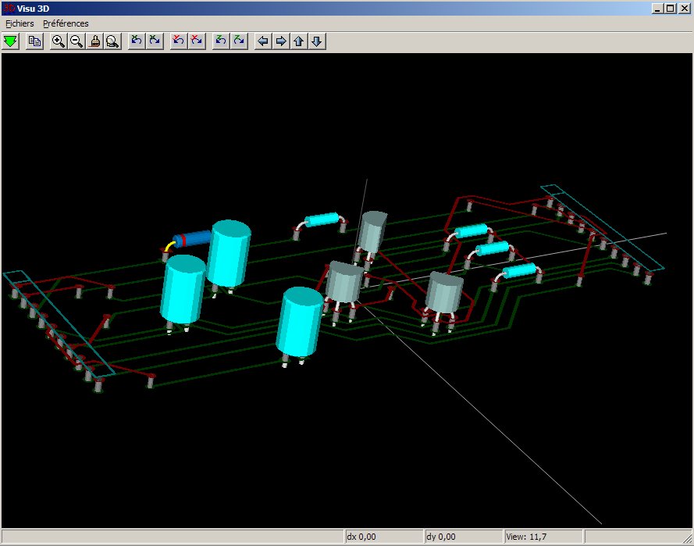Open the Préférences menu

tap(66, 23)
